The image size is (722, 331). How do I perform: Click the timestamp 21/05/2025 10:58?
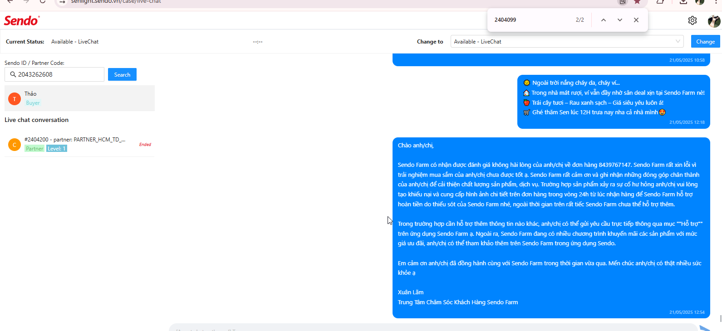tap(687, 60)
